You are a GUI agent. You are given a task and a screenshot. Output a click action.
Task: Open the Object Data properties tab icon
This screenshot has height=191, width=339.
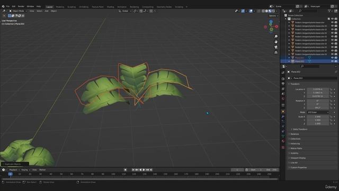click(283, 136)
